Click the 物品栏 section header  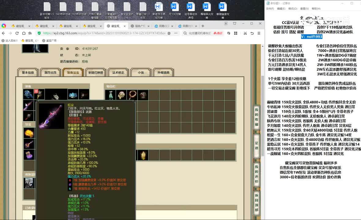pos(170,86)
